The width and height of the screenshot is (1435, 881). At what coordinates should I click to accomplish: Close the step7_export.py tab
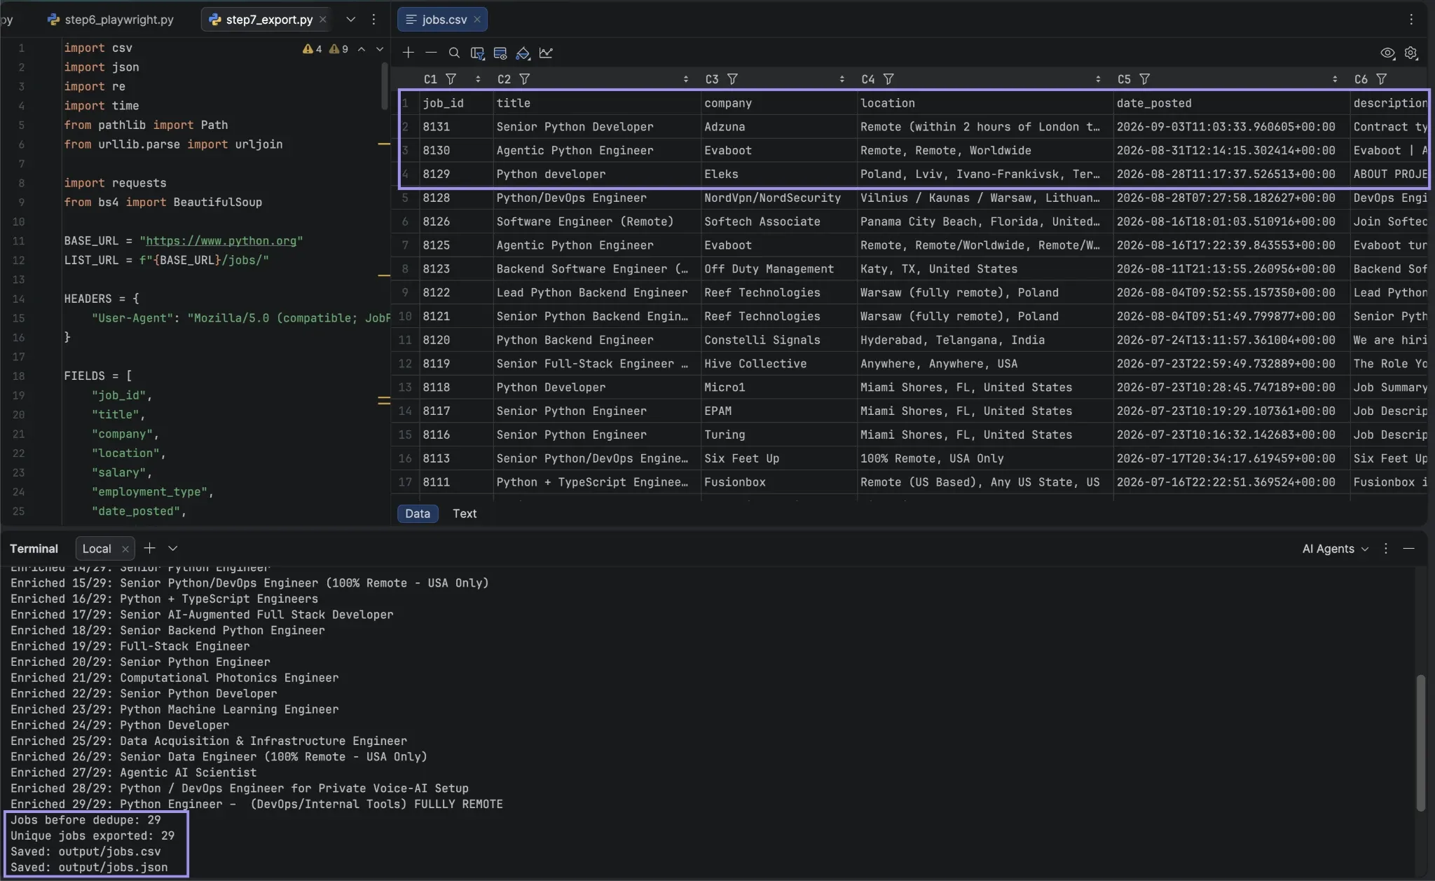click(323, 19)
